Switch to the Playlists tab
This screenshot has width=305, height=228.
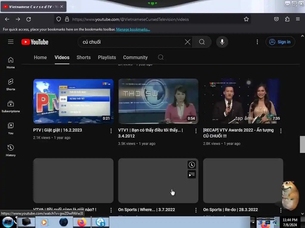[107, 57]
